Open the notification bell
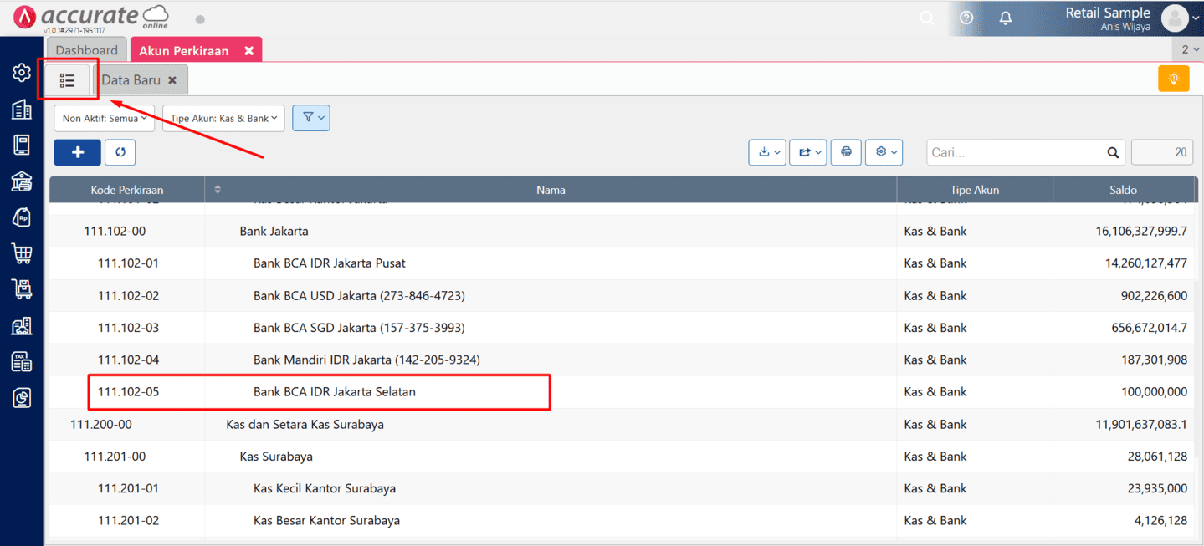Image resolution: width=1204 pixels, height=546 pixels. [1006, 18]
